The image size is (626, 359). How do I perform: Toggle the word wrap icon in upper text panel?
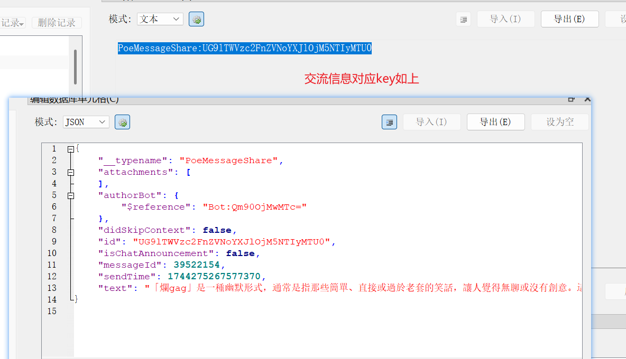tap(463, 20)
